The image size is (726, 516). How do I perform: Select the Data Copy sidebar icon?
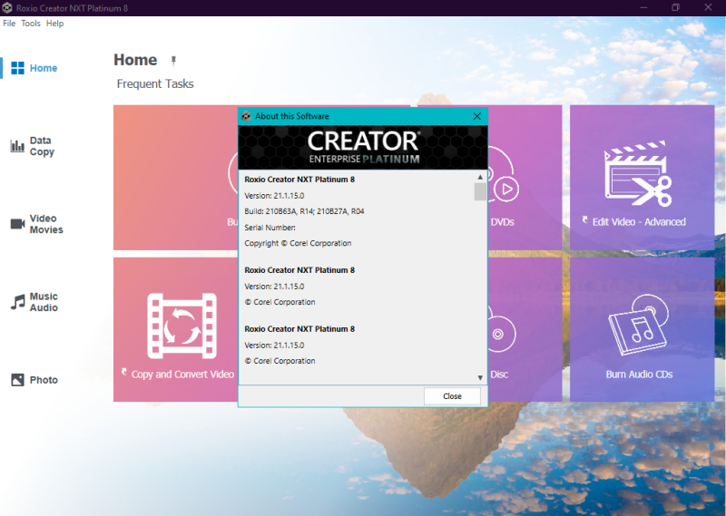pyautogui.click(x=17, y=146)
